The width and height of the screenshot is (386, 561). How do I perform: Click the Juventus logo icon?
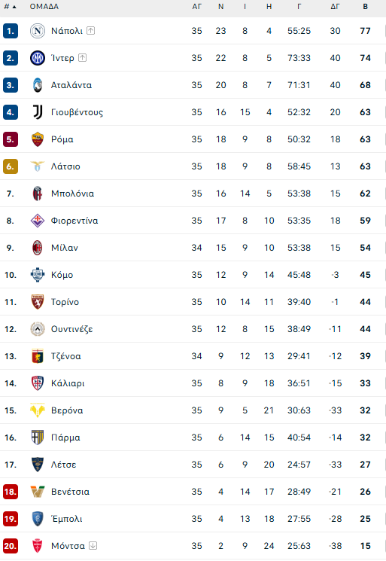[37, 112]
